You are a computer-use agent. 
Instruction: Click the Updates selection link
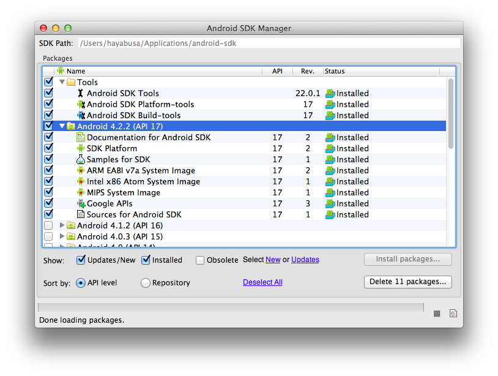[x=305, y=260]
